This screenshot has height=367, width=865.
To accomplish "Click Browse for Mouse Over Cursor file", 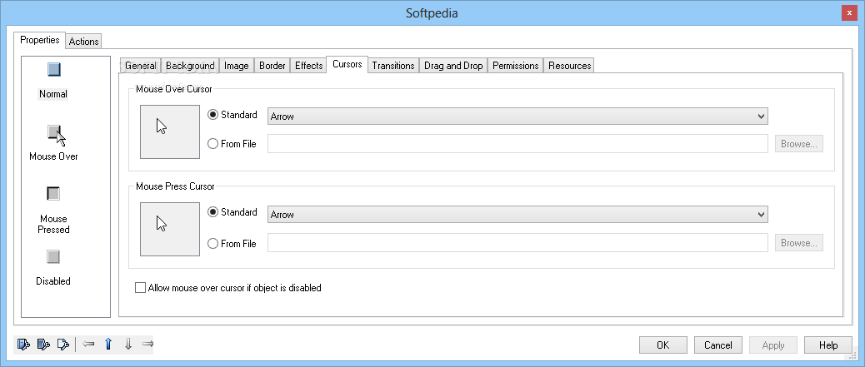I will (x=799, y=144).
